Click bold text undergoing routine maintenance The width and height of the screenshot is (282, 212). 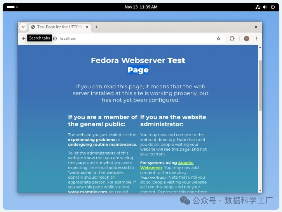coord(102,145)
